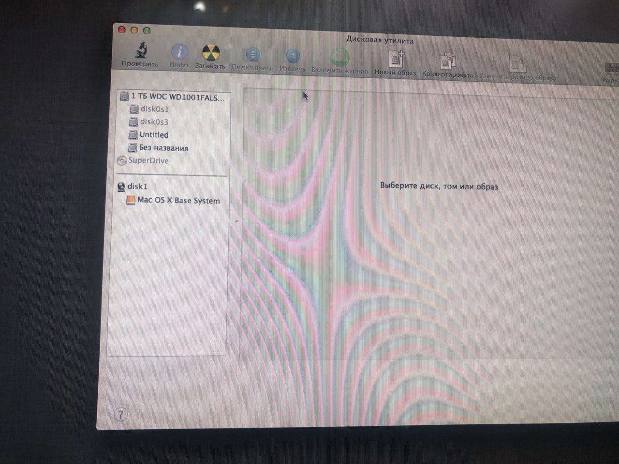Click the Записать burn toolbar icon
The height and width of the screenshot is (464, 619).
coord(211,53)
